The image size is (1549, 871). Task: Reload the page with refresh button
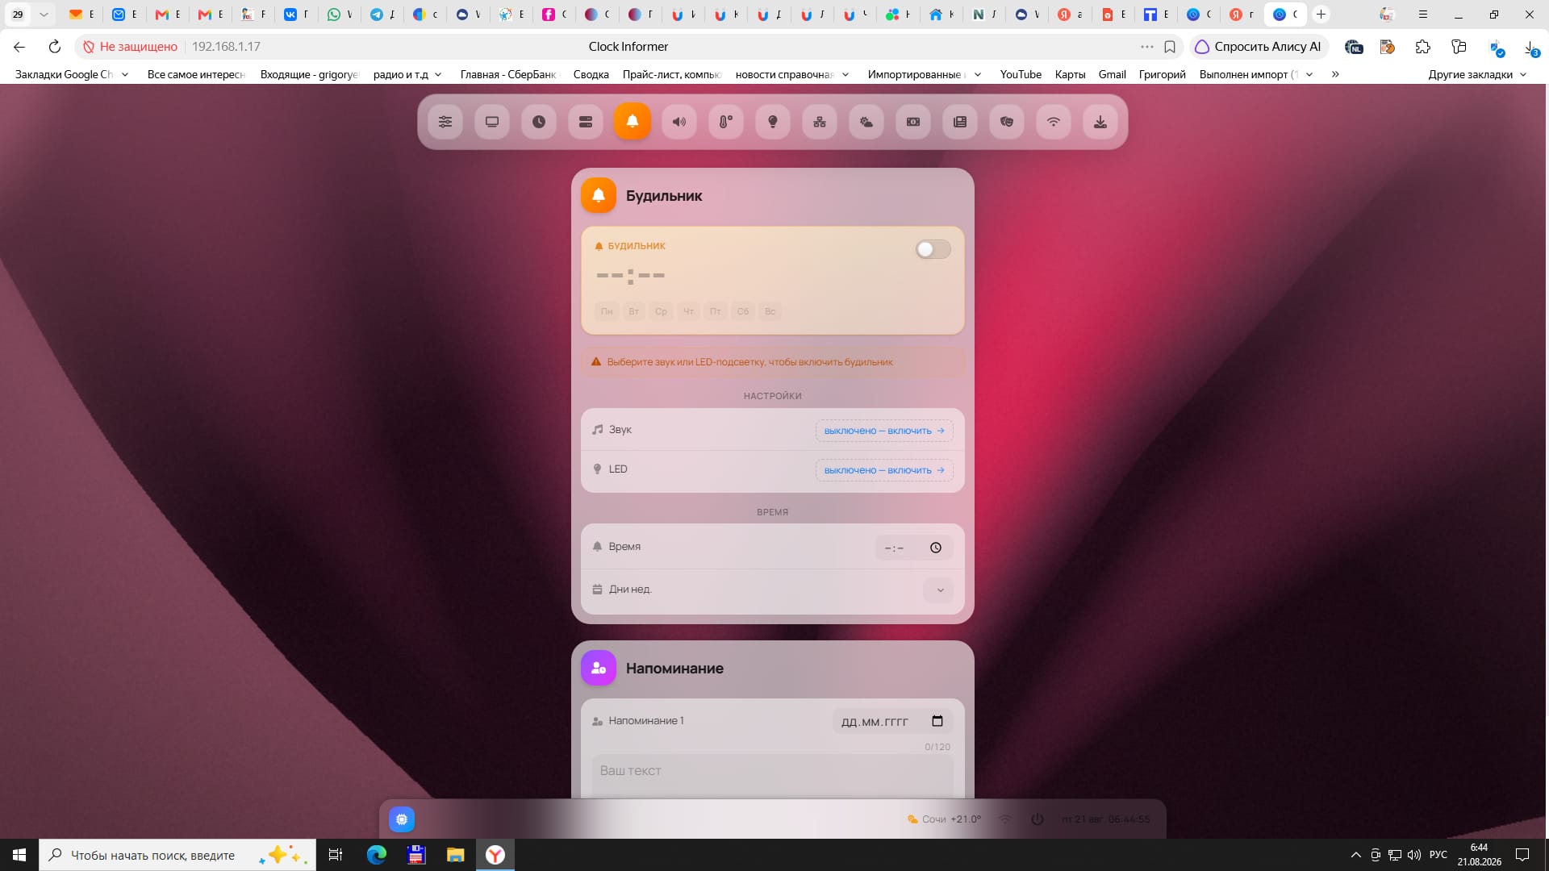tap(55, 47)
